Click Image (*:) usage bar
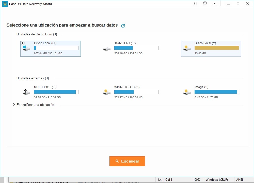This screenshot has height=183, width=254. 217,92
